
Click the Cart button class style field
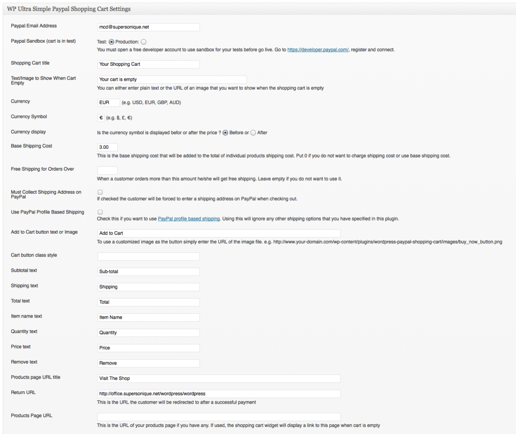point(148,256)
